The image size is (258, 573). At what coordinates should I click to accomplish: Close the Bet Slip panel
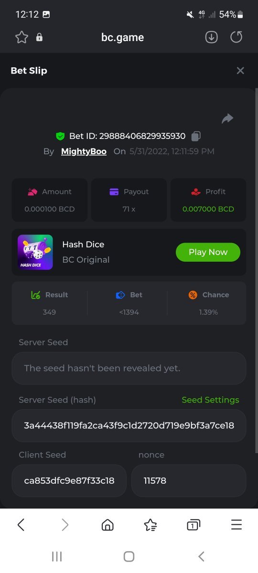240,71
